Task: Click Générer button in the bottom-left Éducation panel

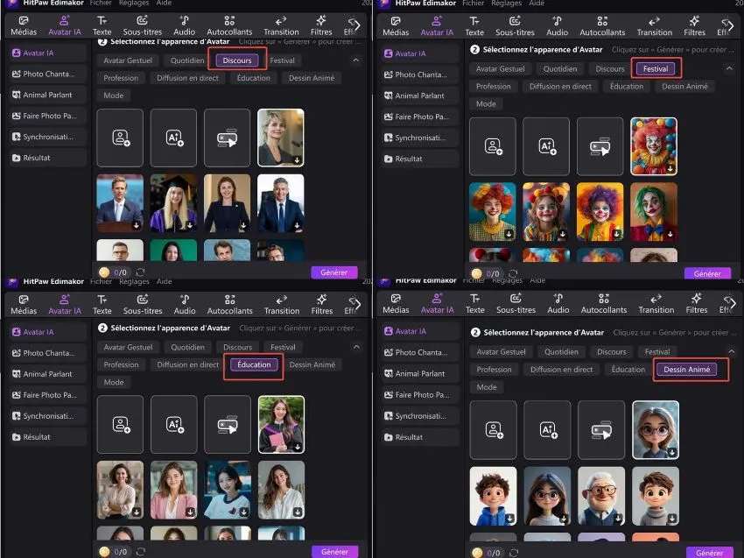Action: (334, 552)
